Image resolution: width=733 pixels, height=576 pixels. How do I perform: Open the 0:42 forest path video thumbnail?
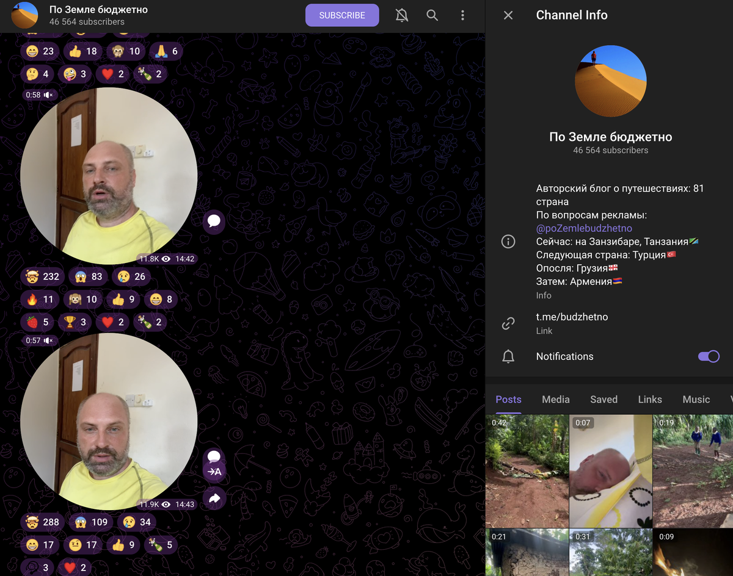click(527, 471)
